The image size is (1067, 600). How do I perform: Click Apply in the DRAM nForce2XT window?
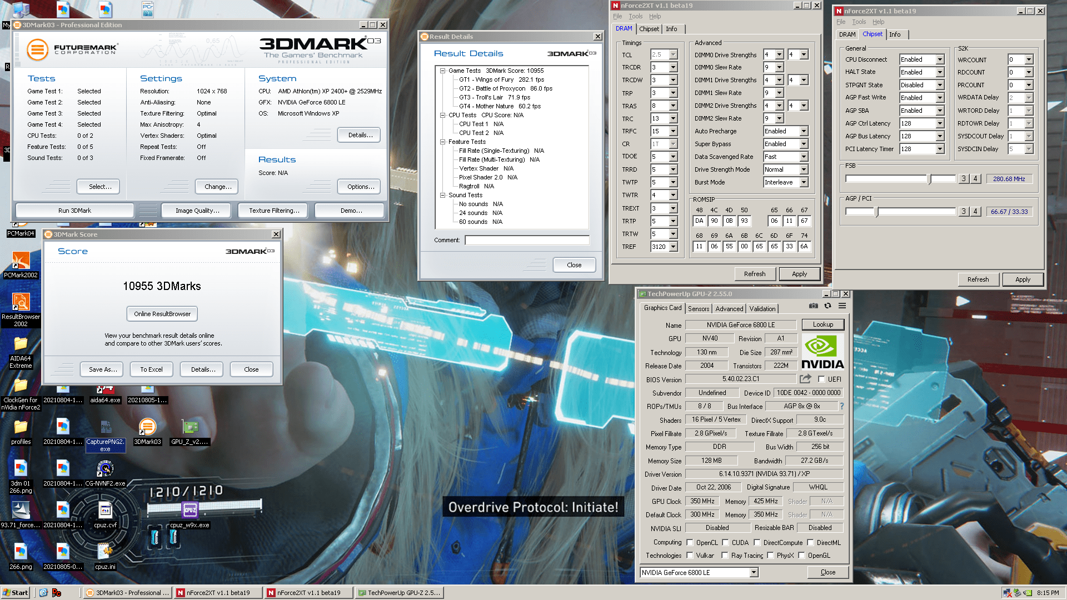[799, 274]
